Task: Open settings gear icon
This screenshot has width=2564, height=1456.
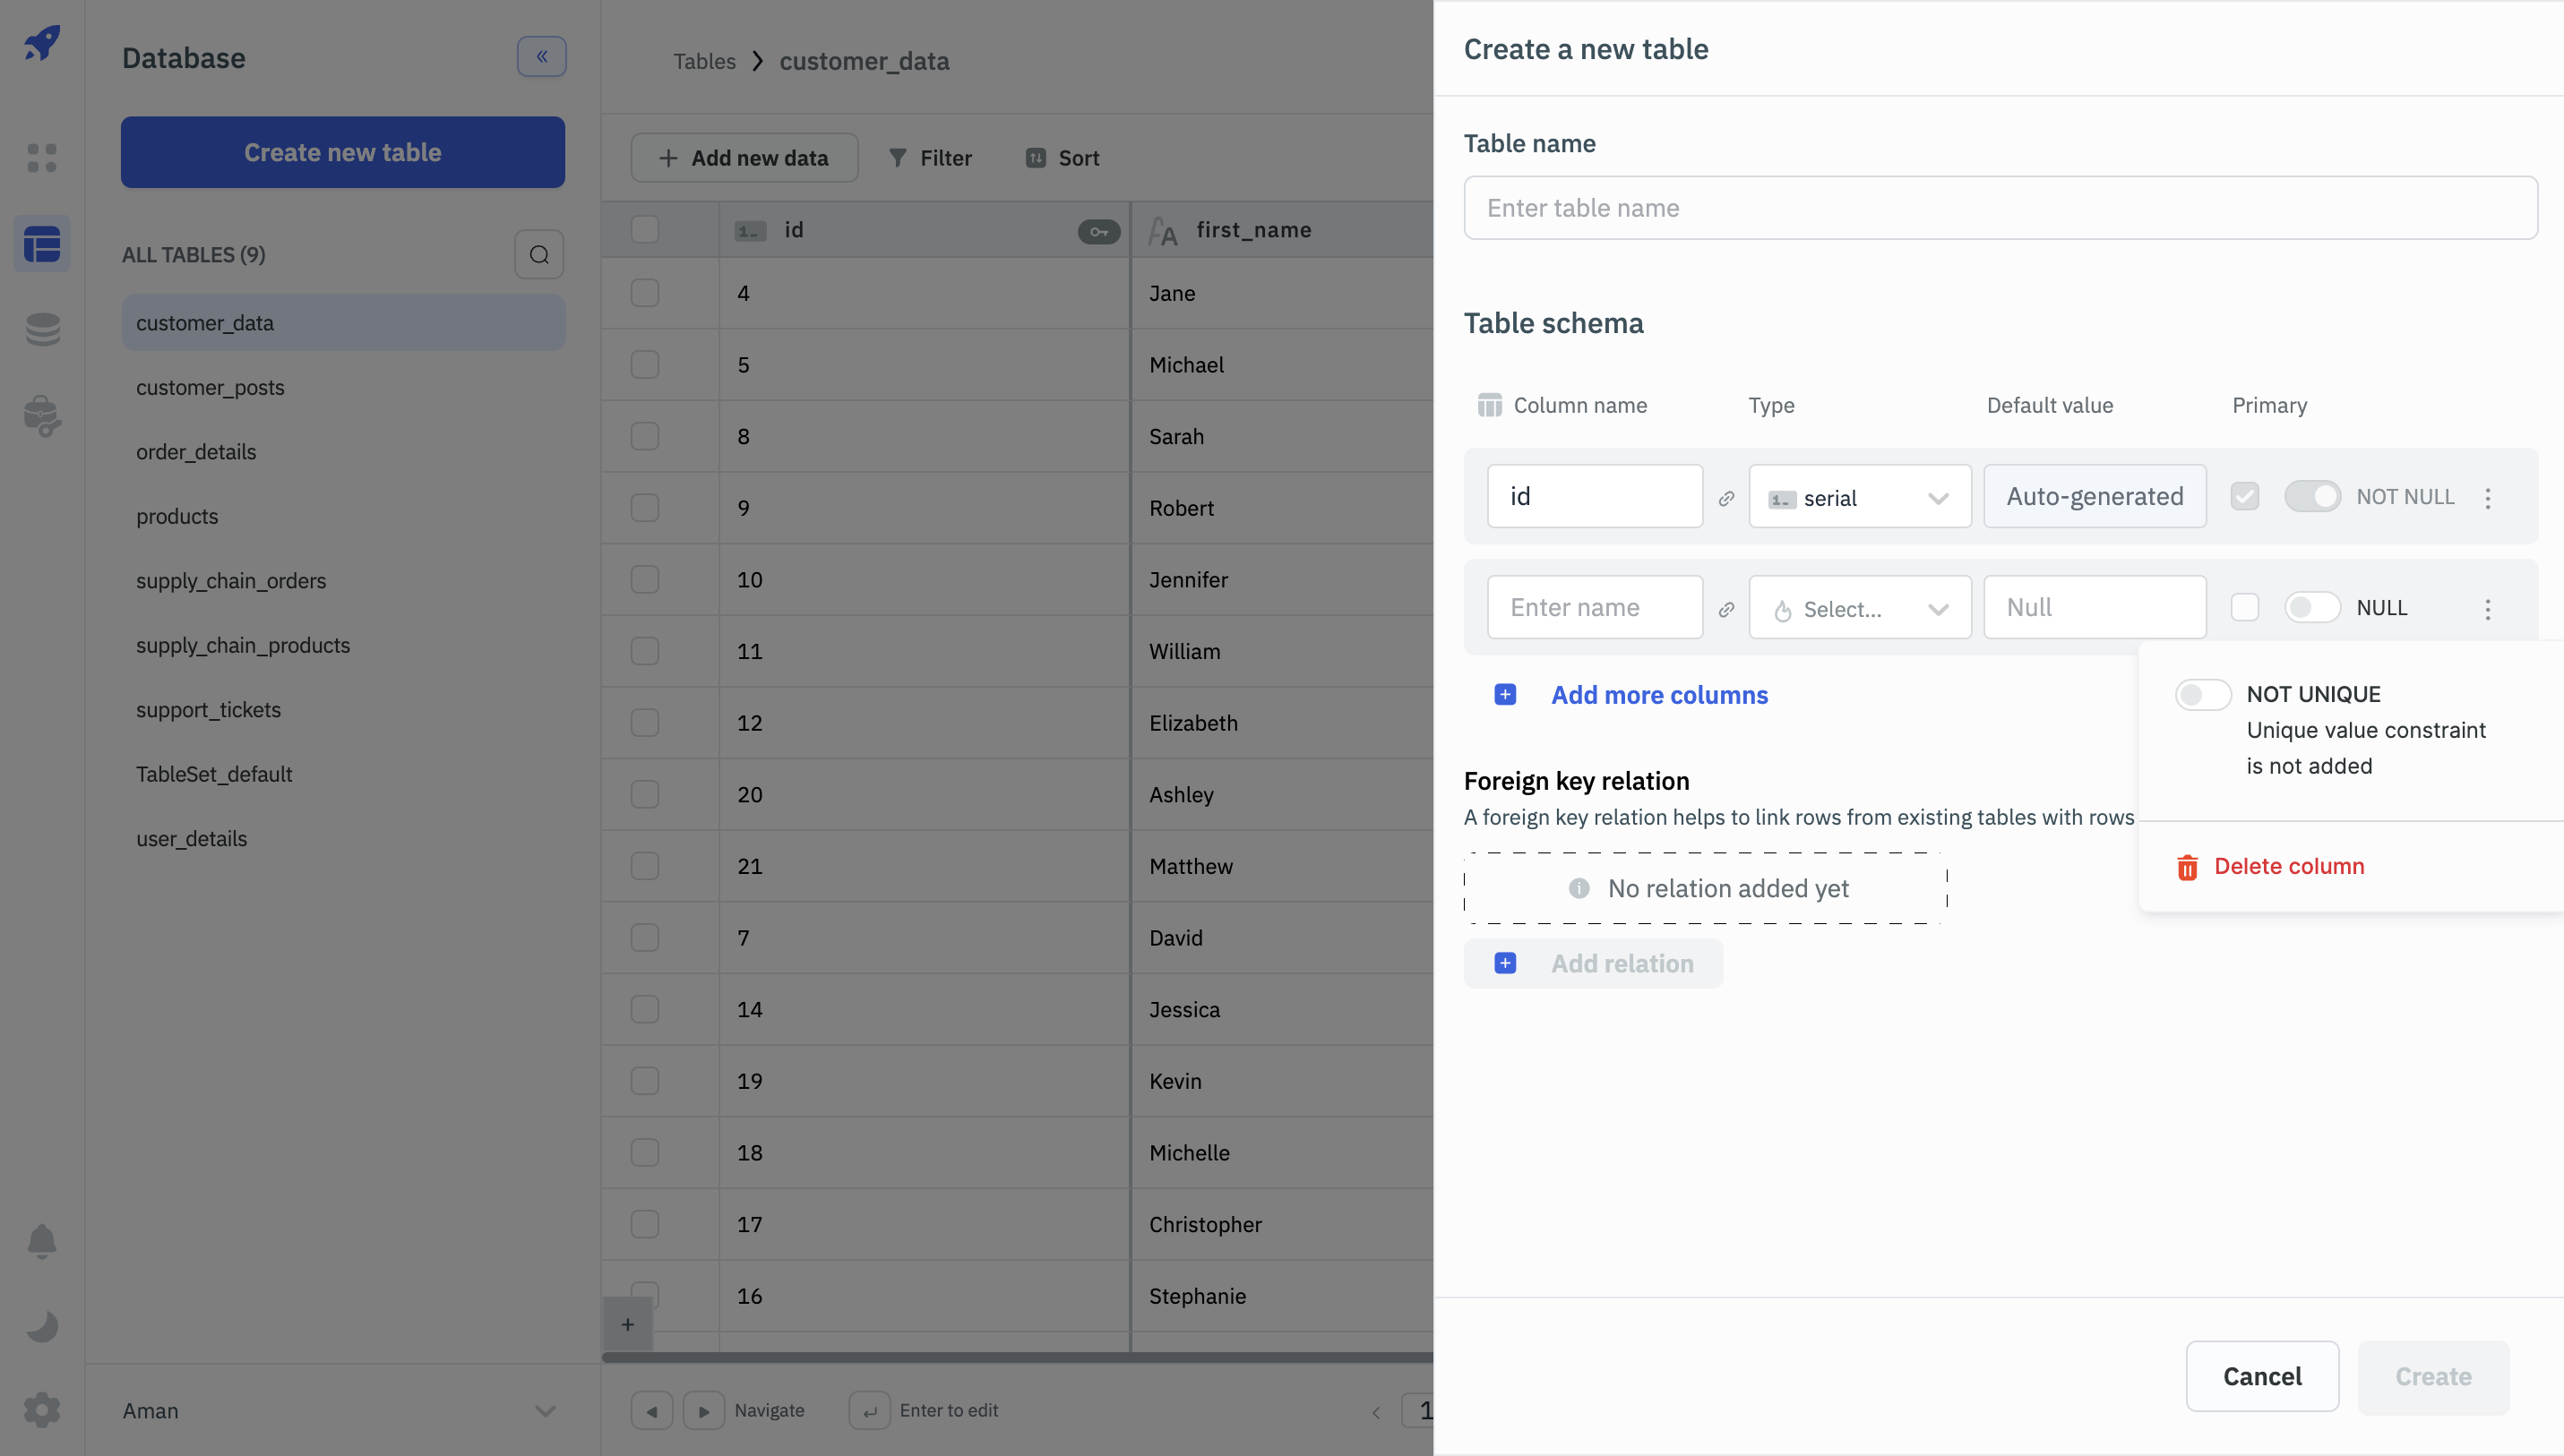Action: pos(42,1410)
